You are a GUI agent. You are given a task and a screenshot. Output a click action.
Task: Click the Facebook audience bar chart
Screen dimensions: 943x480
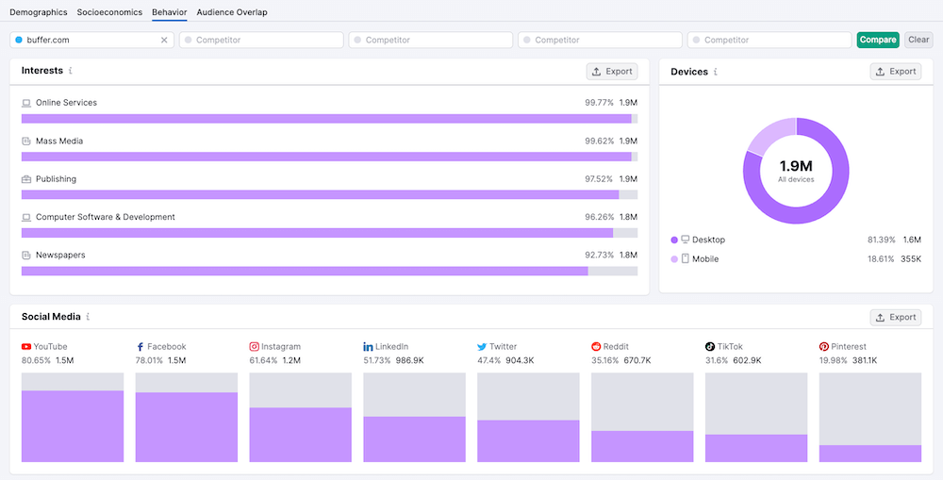click(x=187, y=418)
